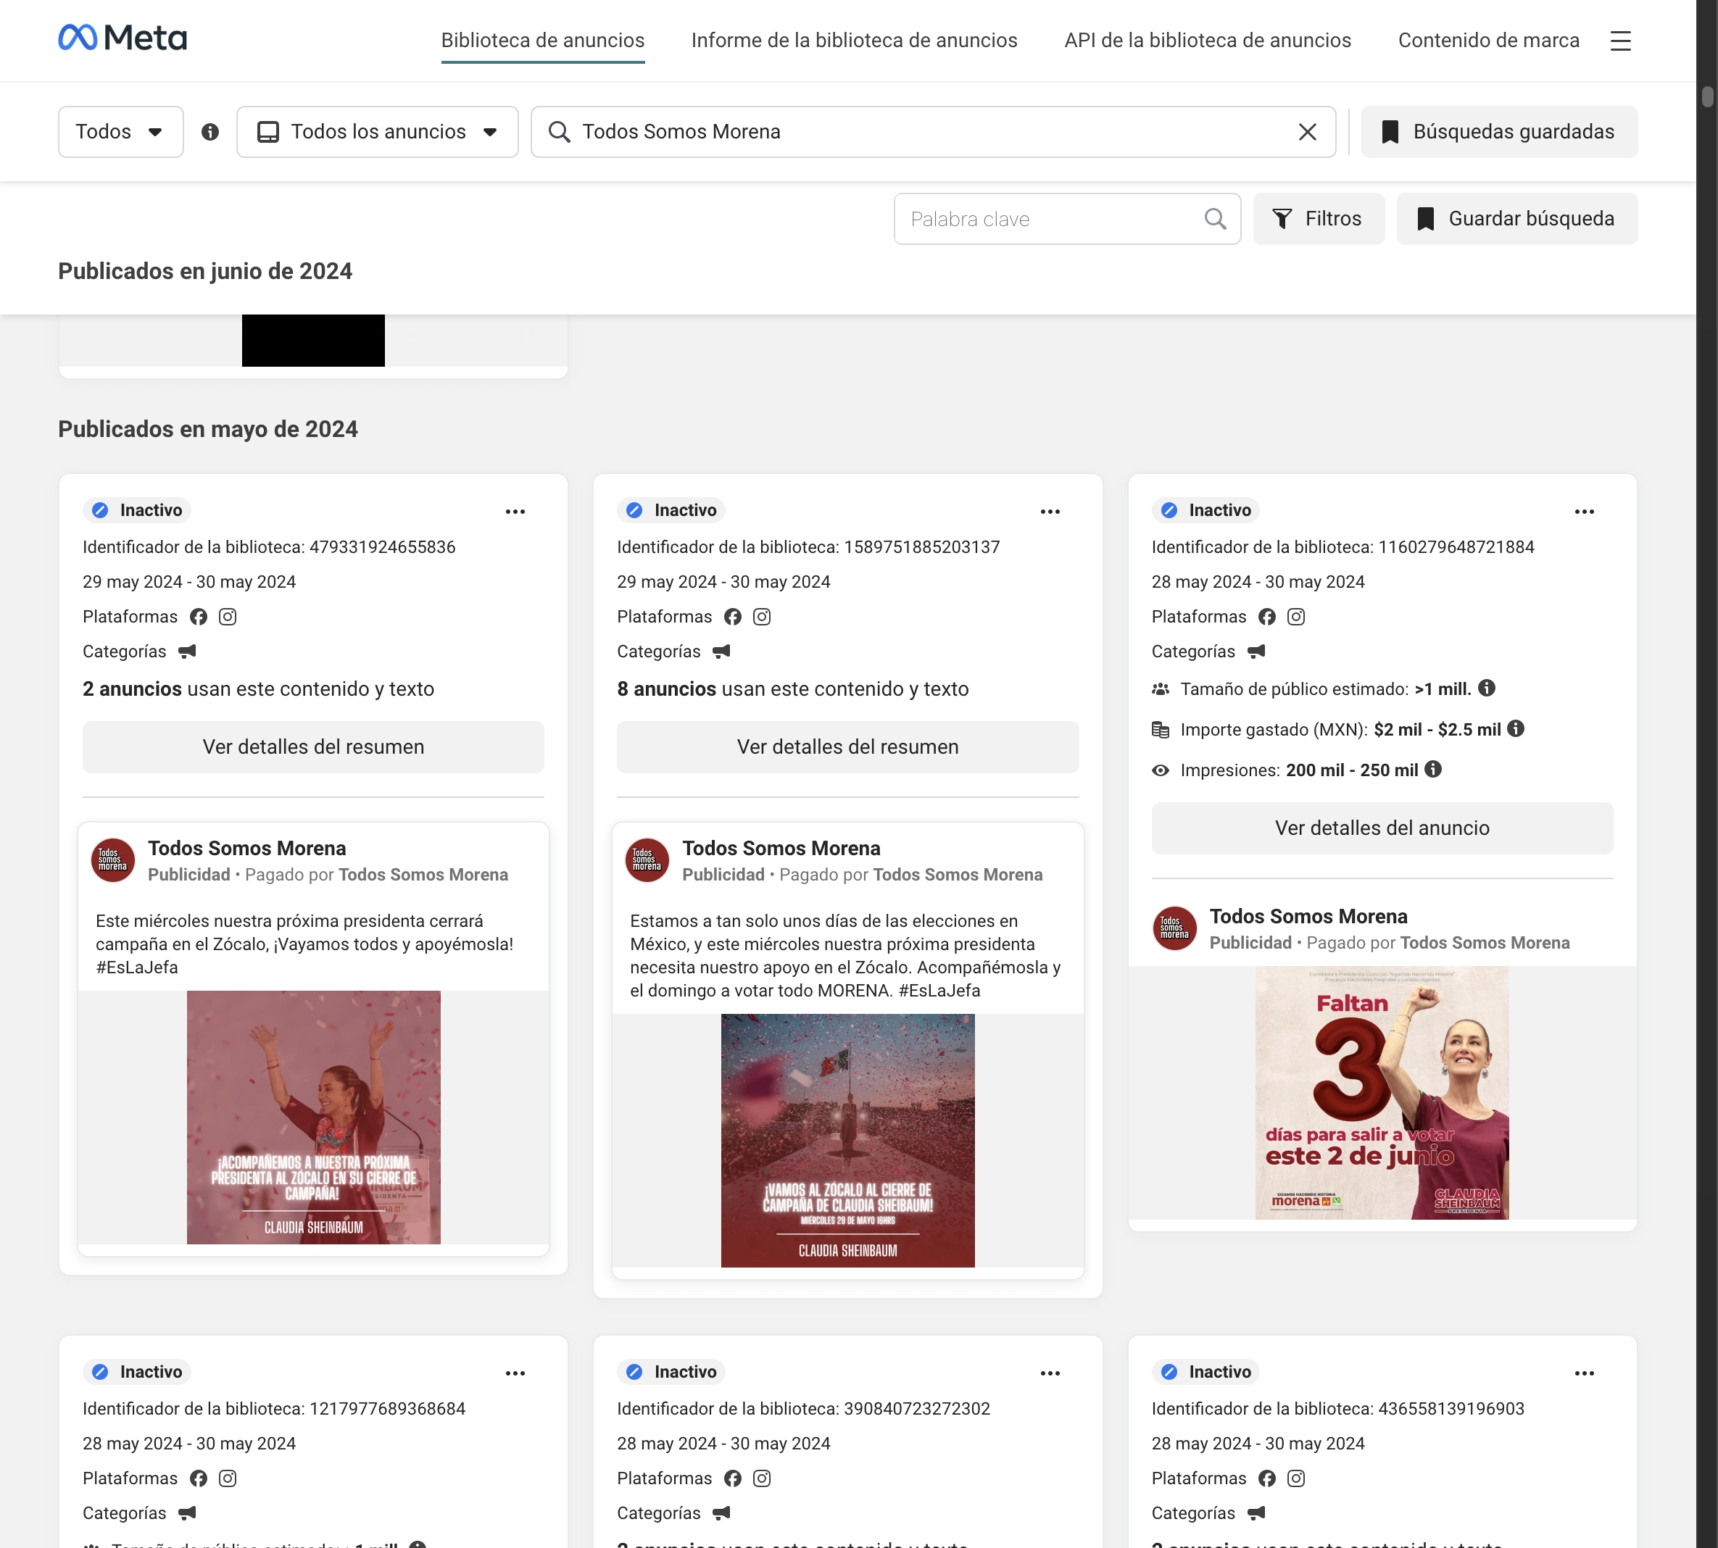Open options menu for ad 1217977689368684
The width and height of the screenshot is (1718, 1548).
(x=515, y=1373)
